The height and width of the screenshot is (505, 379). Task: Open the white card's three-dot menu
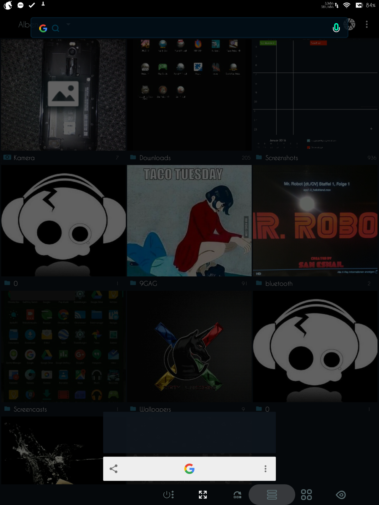pos(265,469)
